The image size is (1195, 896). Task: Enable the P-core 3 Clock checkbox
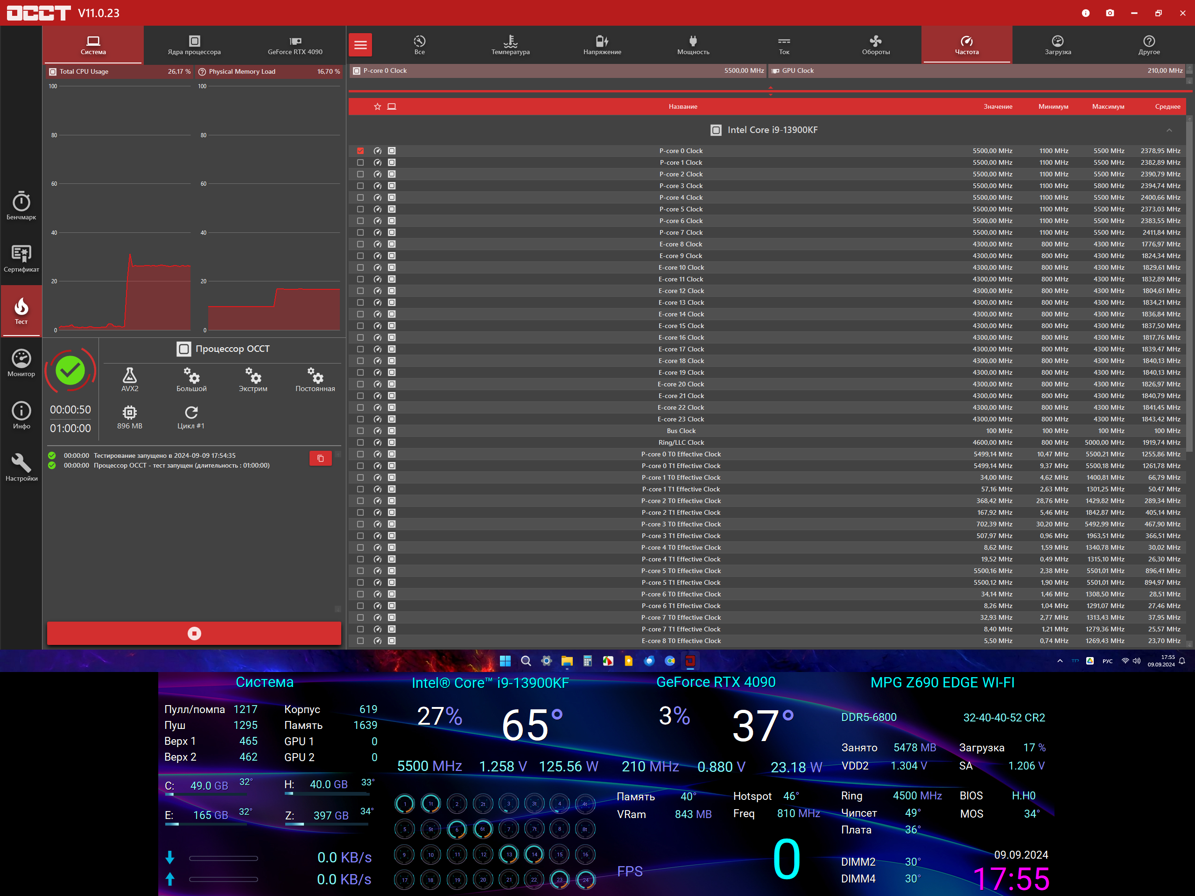coord(360,186)
